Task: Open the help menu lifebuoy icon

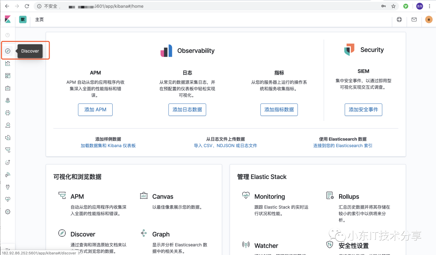Action: pos(399,19)
